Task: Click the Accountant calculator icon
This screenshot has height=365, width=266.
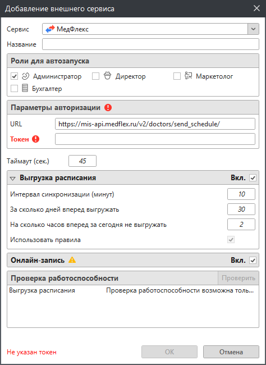Action: pyautogui.click(x=25, y=88)
